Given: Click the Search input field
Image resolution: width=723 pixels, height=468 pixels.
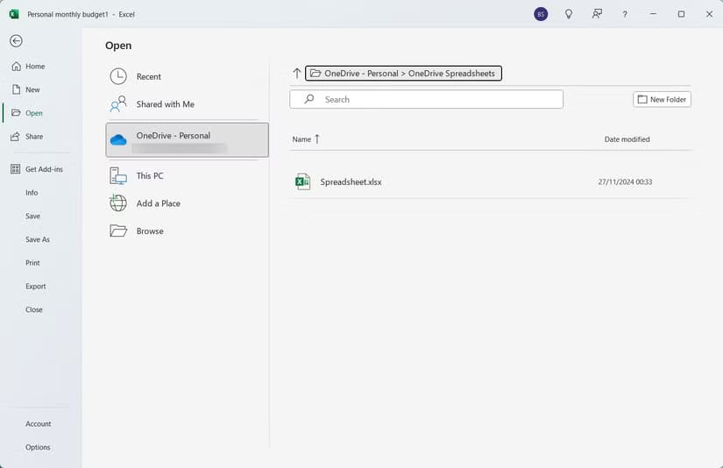Looking at the screenshot, I should (x=426, y=99).
